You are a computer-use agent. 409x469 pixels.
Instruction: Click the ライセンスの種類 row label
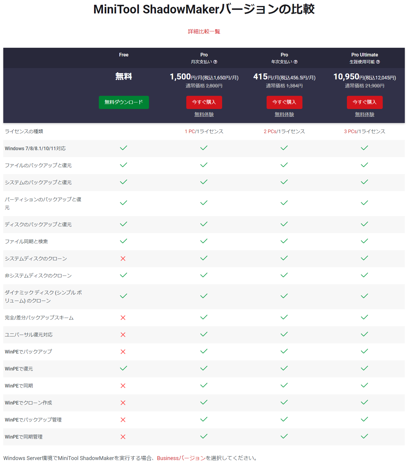point(24,131)
